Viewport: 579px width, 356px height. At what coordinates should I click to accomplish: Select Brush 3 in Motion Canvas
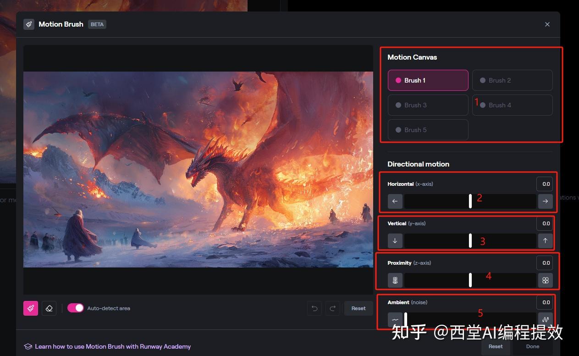tap(428, 105)
